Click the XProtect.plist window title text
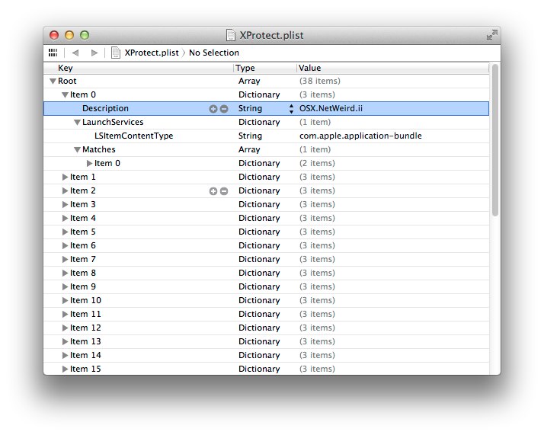 point(271,35)
